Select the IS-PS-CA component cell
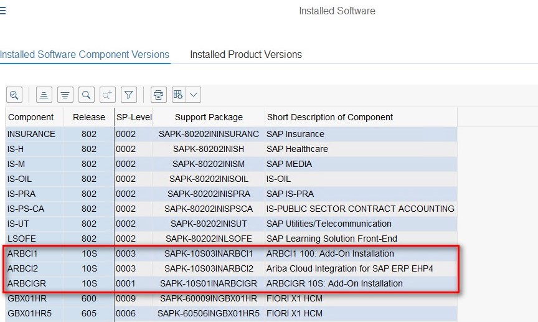Screen dimensions: 538x322 click(35, 209)
